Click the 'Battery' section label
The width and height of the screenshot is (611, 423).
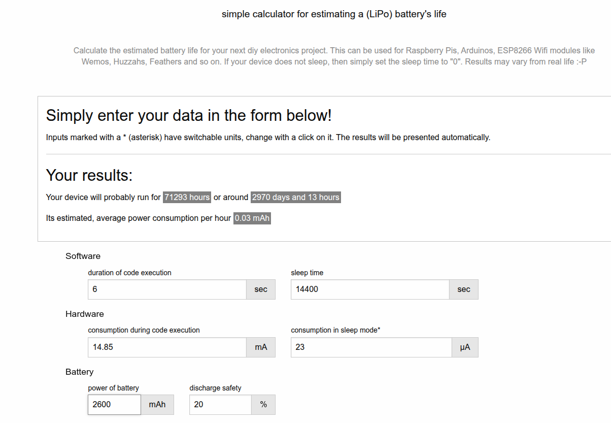[x=80, y=372]
